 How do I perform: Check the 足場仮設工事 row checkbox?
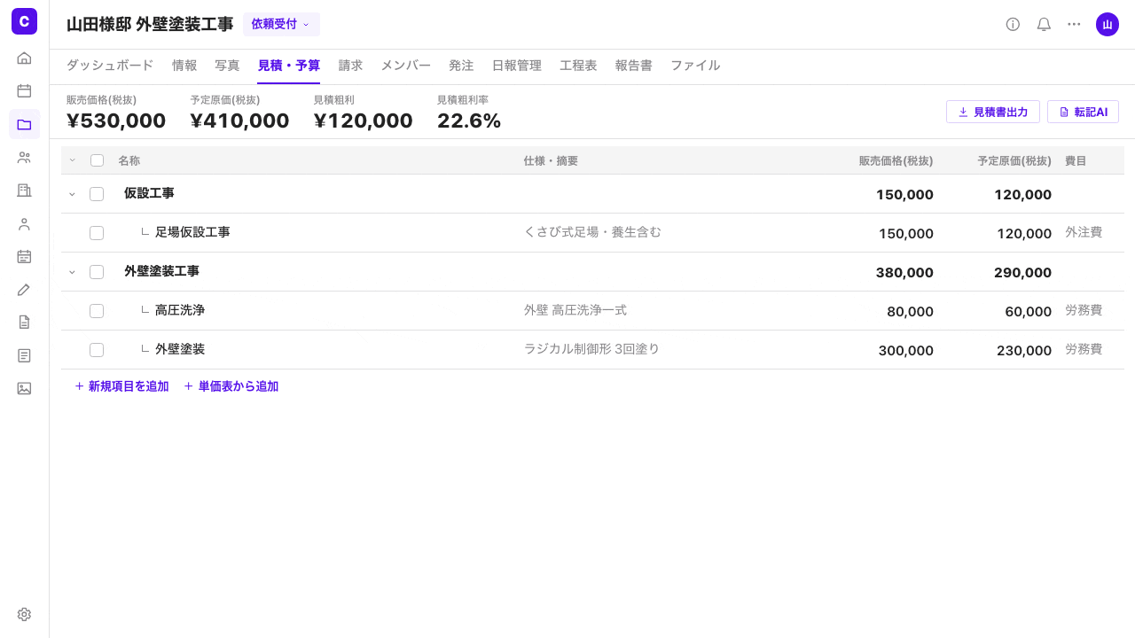point(97,233)
